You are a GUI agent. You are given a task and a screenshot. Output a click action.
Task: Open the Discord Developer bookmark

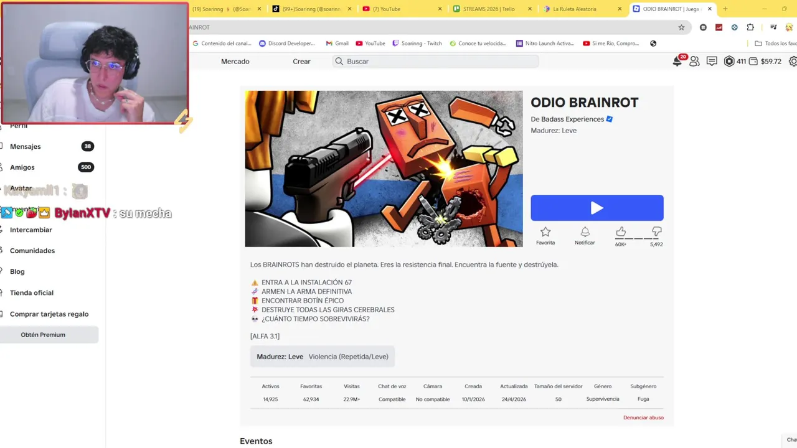287,44
